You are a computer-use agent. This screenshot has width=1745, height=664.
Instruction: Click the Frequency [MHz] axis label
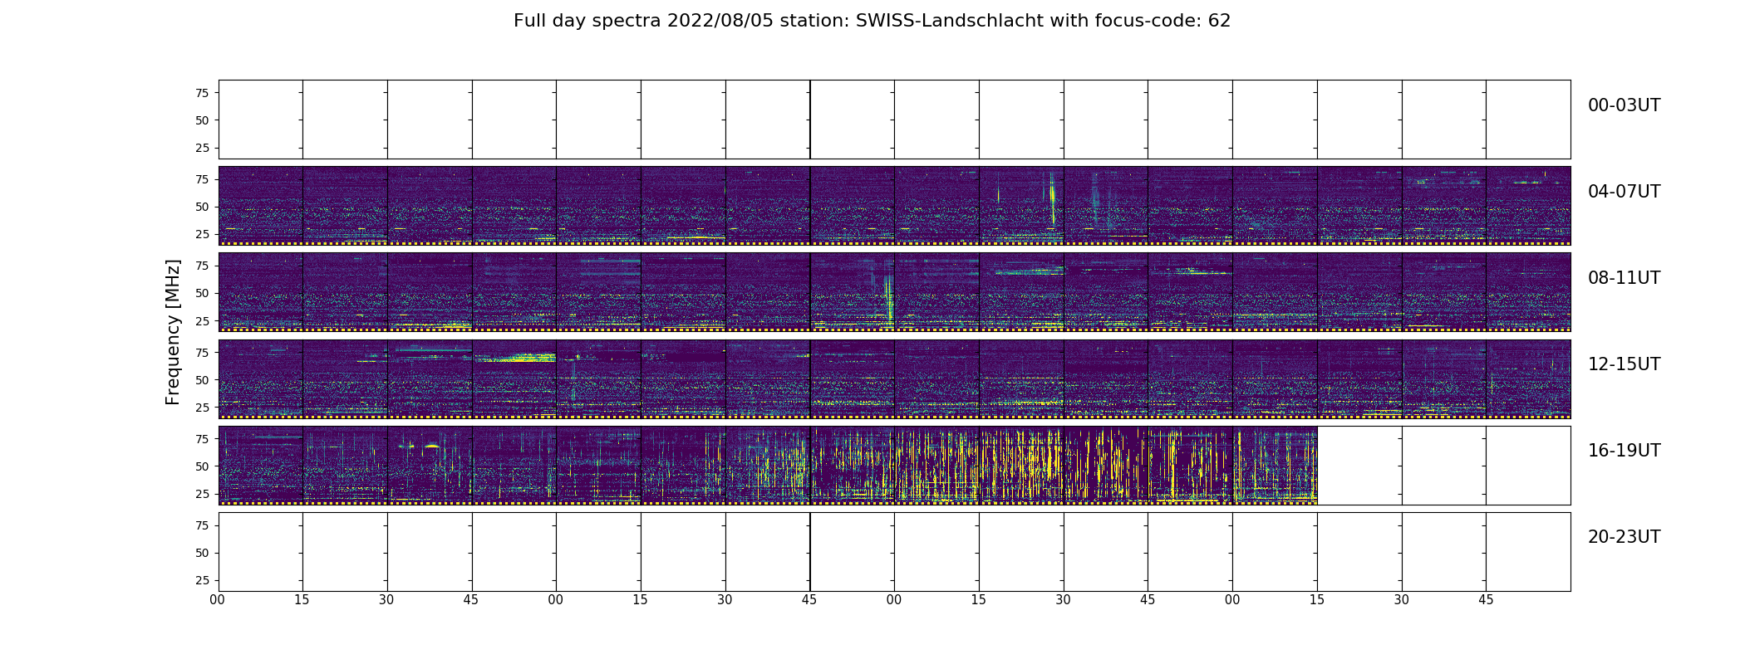click(173, 332)
